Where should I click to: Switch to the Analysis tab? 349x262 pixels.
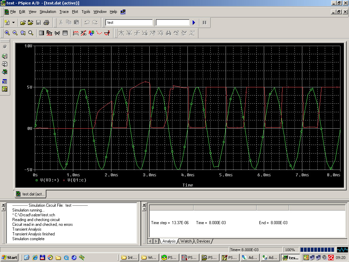point(169,241)
